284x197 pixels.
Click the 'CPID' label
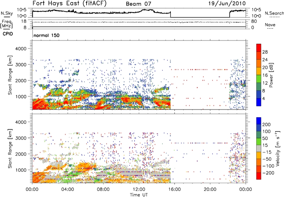pyautogui.click(x=8, y=34)
